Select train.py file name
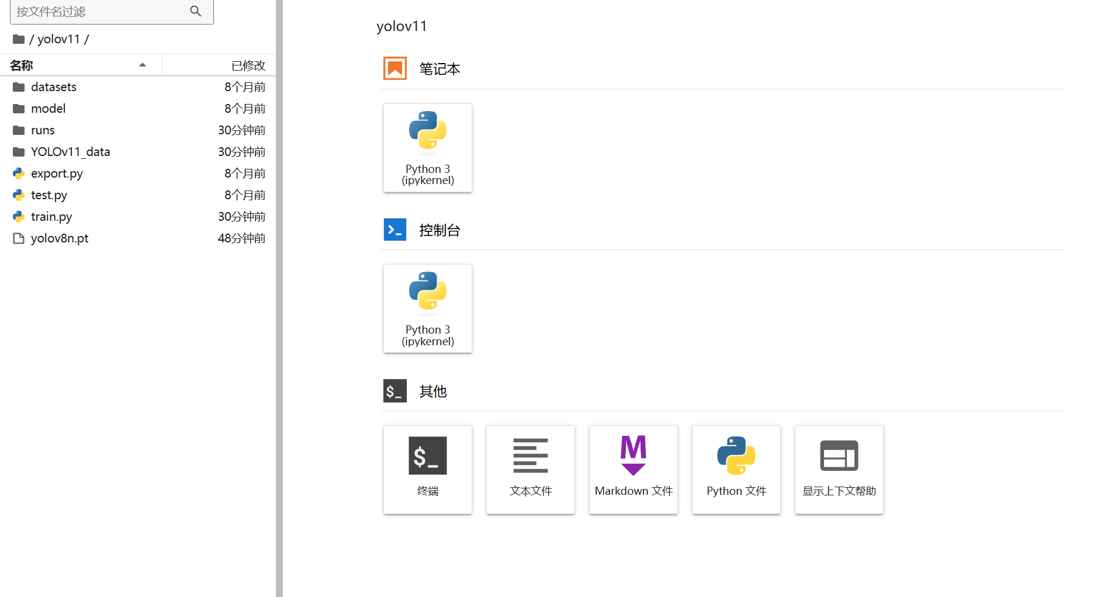The height and width of the screenshot is (597, 1097). point(51,217)
